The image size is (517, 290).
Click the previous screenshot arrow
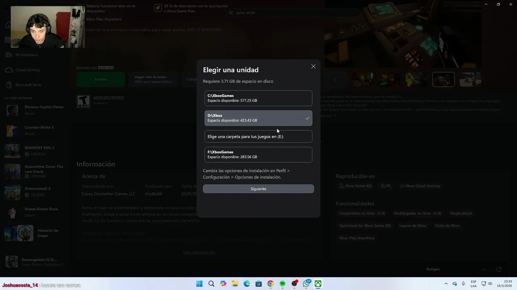pos(335,79)
